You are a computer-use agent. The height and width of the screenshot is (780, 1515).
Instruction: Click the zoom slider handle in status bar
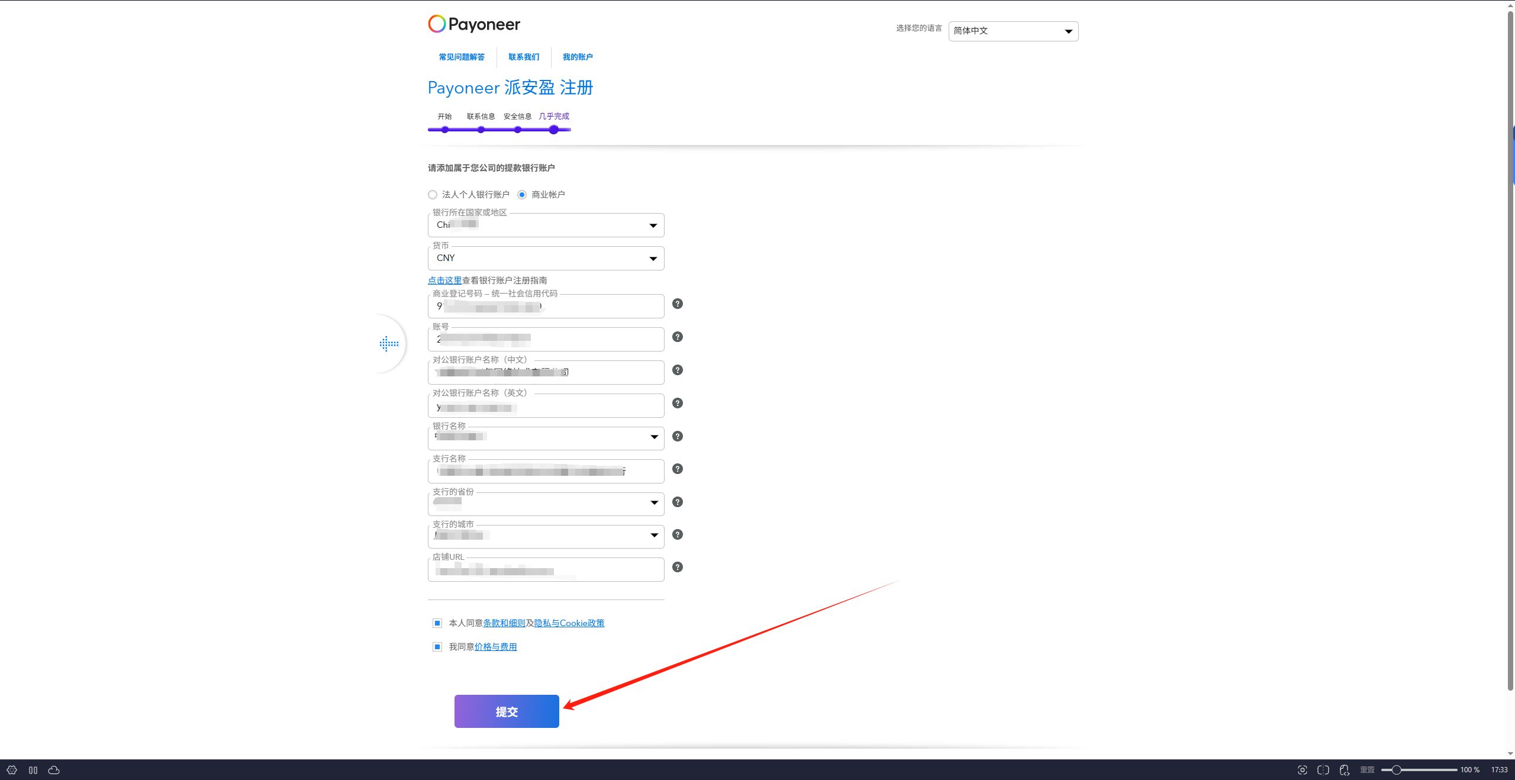click(1396, 770)
